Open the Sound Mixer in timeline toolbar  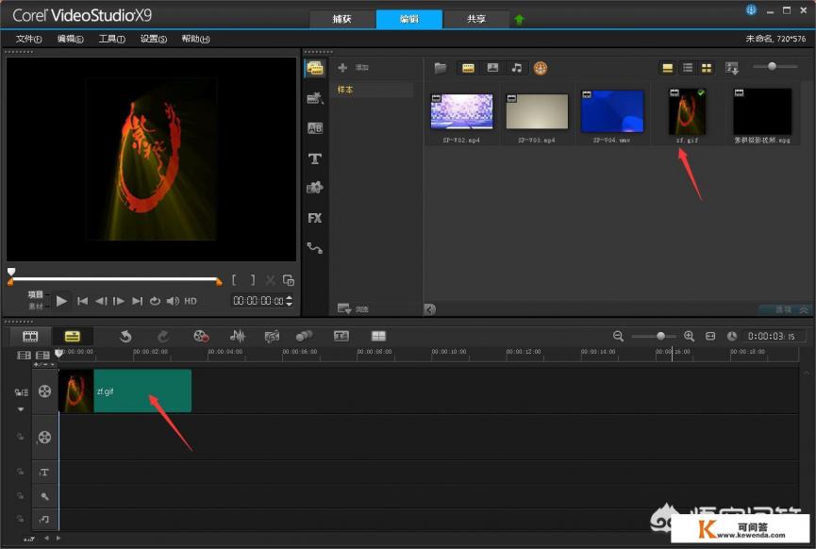238,336
